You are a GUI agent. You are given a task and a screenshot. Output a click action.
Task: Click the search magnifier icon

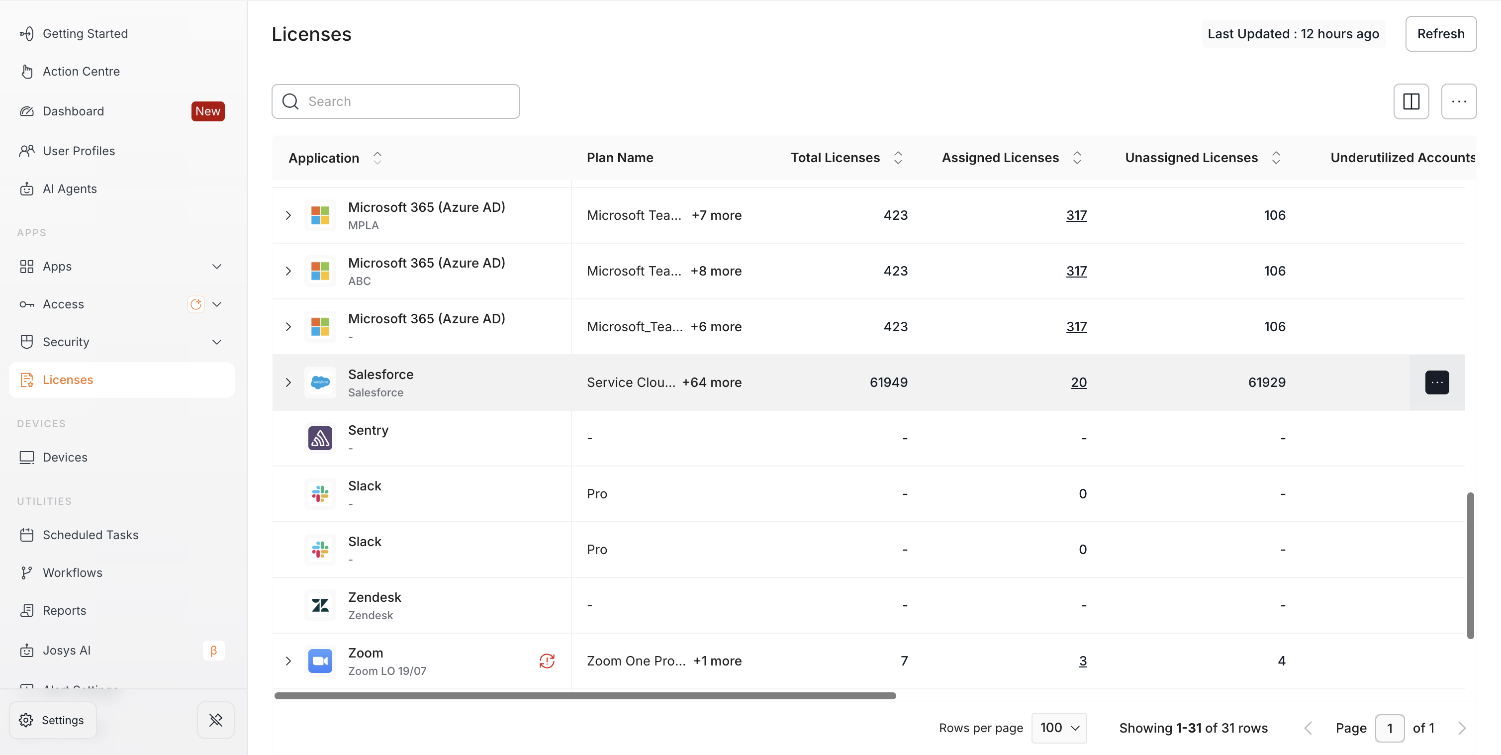point(290,101)
